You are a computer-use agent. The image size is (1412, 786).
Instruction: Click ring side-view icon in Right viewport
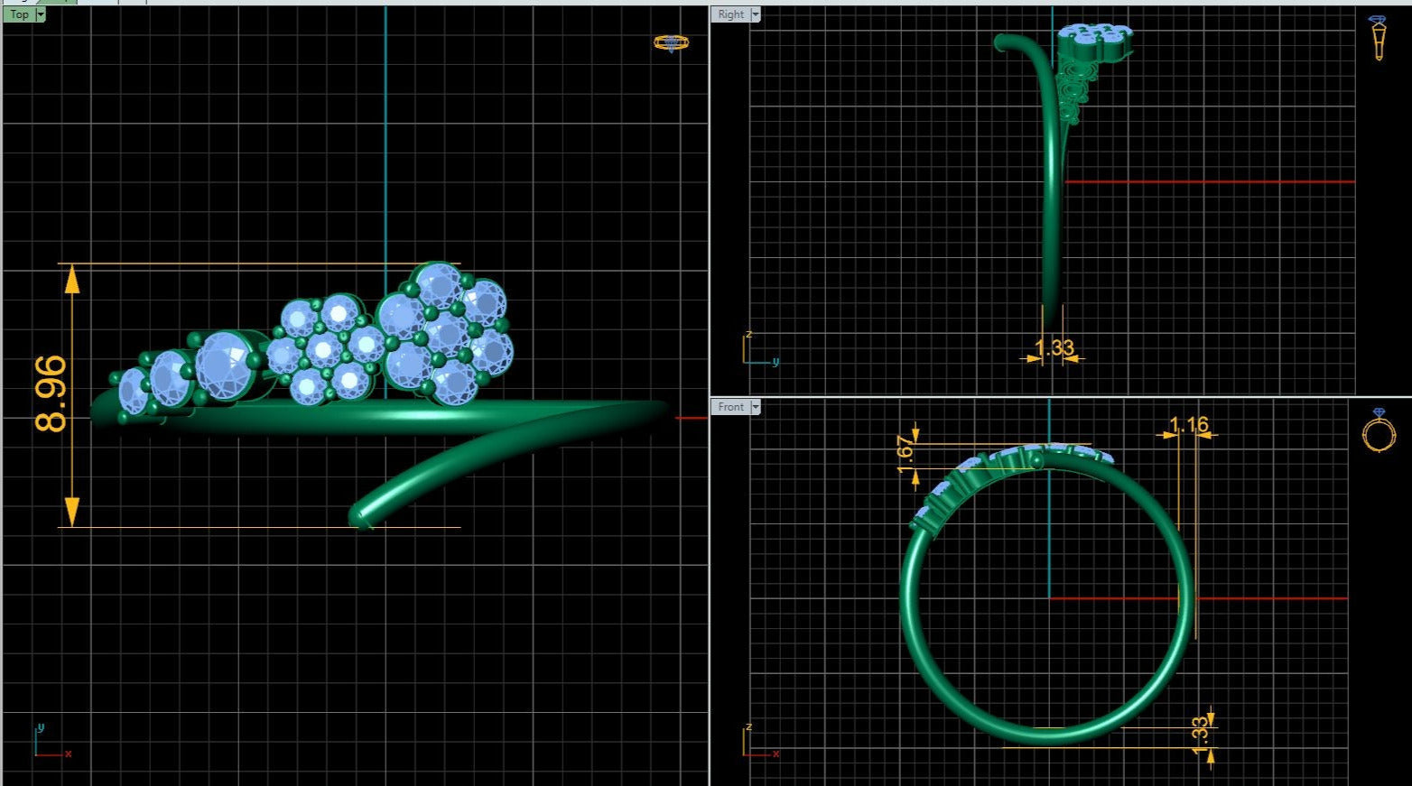click(1378, 38)
